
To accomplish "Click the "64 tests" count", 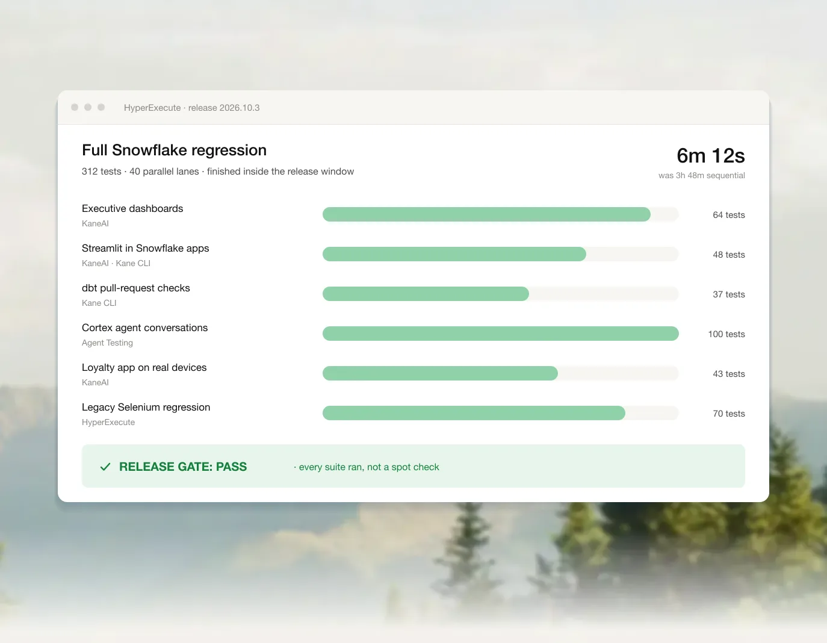I will click(x=729, y=215).
